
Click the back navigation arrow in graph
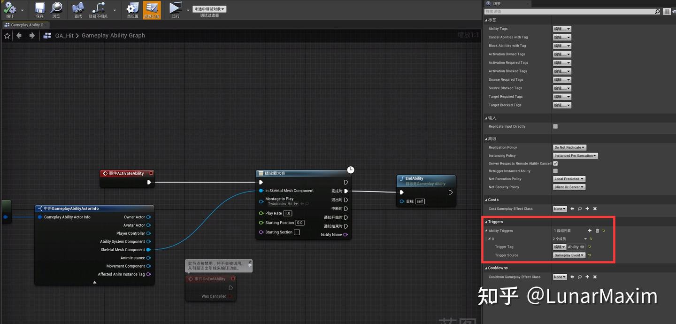[19, 36]
